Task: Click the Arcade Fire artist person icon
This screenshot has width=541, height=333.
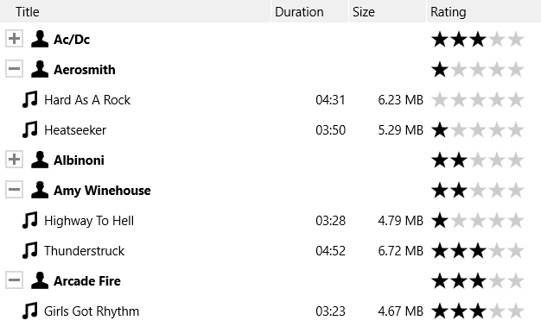Action: pyautogui.click(x=40, y=280)
